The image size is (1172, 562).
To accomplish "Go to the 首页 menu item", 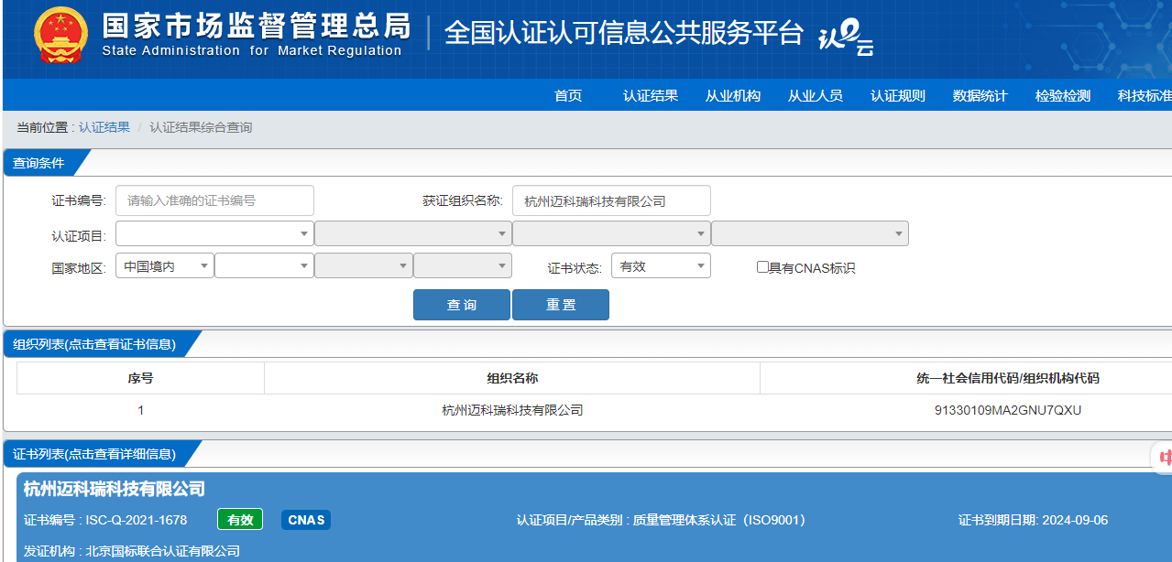I will (568, 95).
